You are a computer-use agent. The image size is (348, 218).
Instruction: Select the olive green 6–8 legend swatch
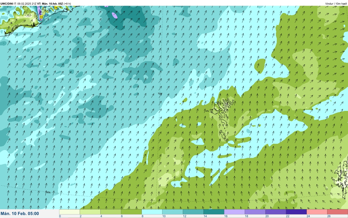(x=132, y=212)
